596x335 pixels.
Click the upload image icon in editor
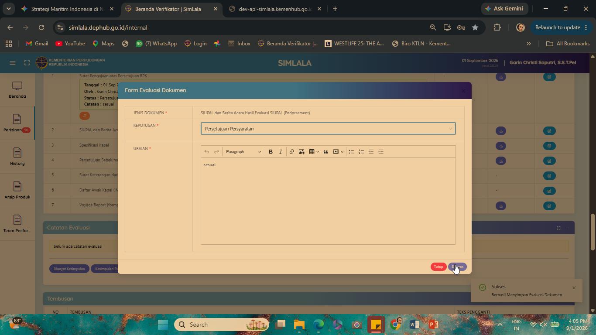pyautogui.click(x=301, y=152)
